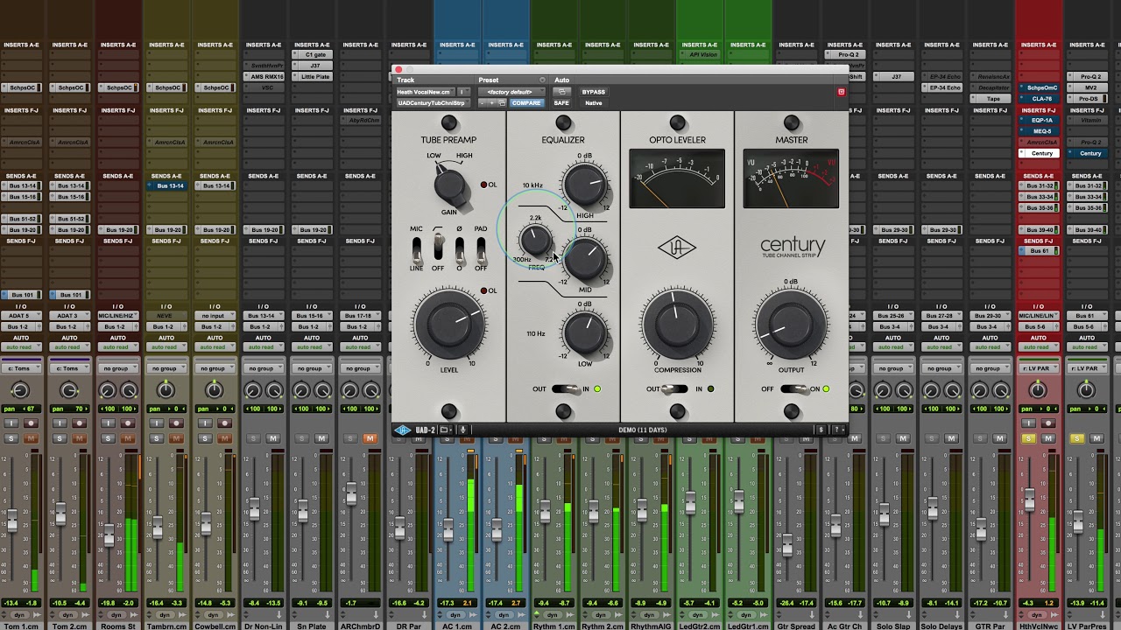
Task: Open the Preset menu arrow button
Action: click(x=542, y=80)
